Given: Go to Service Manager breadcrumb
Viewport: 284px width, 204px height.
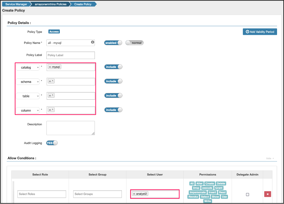Looking at the screenshot, I should coord(16,4).
